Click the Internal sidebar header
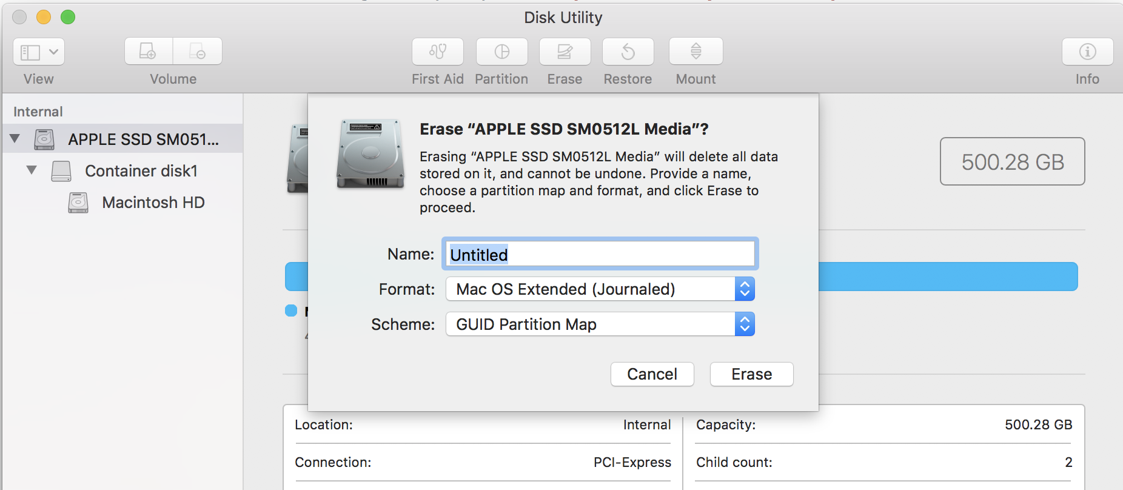Viewport: 1123px width, 490px height. tap(38, 112)
